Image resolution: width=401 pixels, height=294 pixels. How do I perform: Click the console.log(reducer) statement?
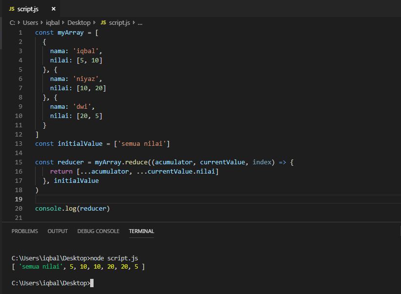click(72, 208)
